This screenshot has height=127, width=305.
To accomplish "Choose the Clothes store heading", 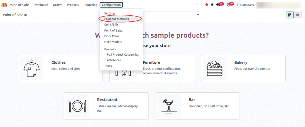I will 58,62.
